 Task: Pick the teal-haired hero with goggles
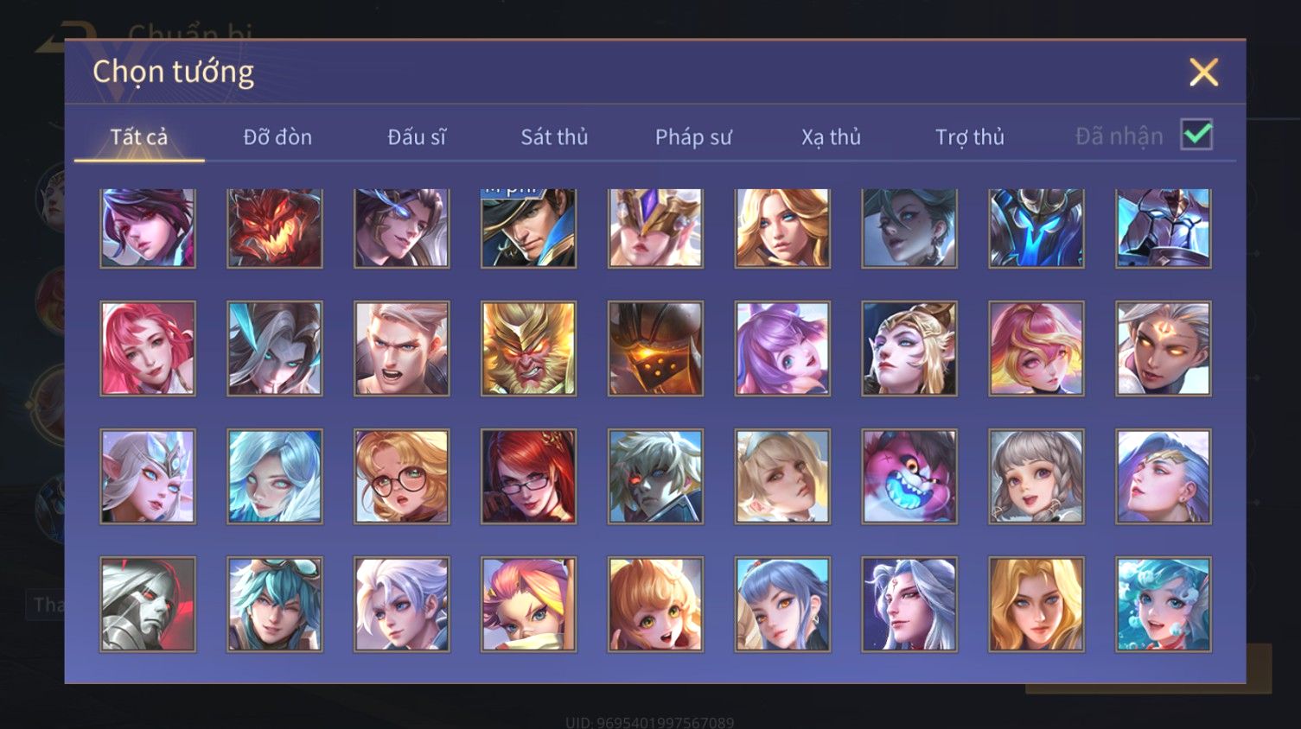[275, 604]
